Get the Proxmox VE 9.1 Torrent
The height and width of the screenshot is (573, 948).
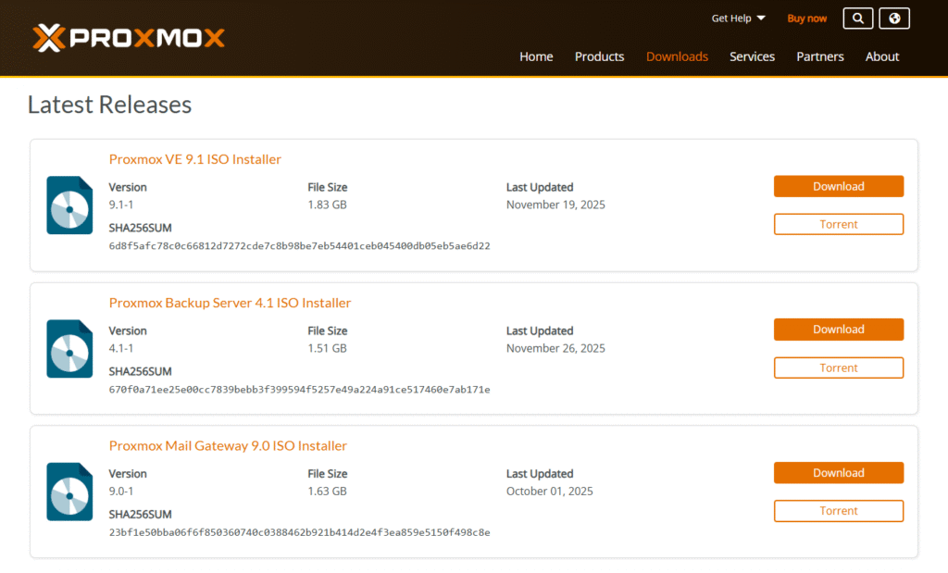point(838,224)
